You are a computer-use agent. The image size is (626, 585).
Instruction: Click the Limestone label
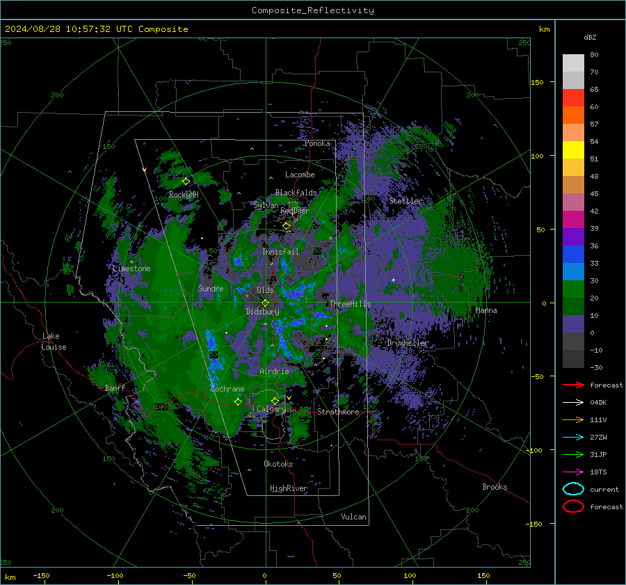click(131, 269)
